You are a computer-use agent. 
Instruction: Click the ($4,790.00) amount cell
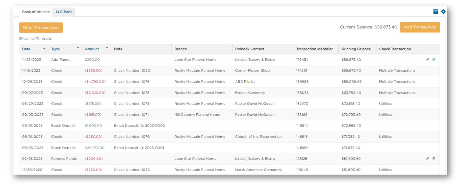(x=95, y=82)
